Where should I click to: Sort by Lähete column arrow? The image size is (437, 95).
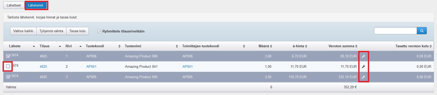pyautogui.click(x=34, y=46)
